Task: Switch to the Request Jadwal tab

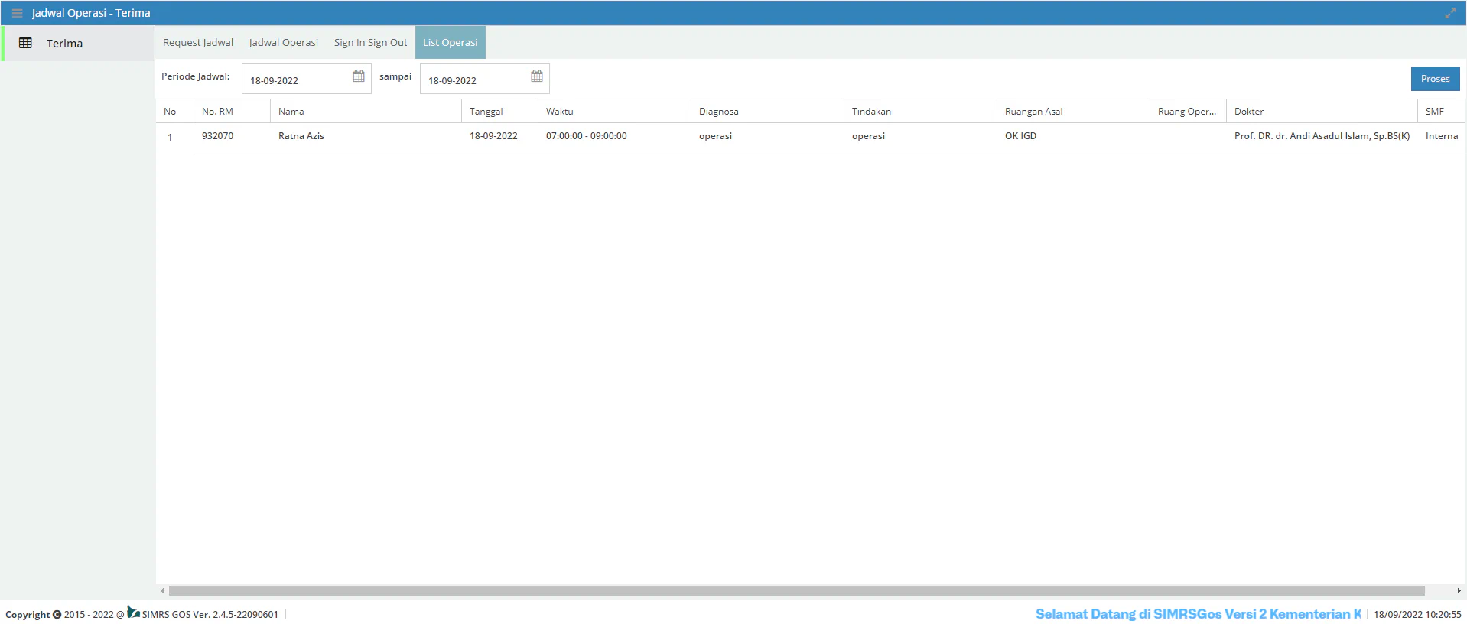Action: 197,43
